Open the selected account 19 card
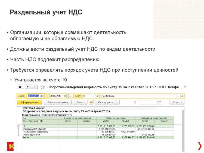The height and width of the screenshot is (153, 204). tap(97, 96)
